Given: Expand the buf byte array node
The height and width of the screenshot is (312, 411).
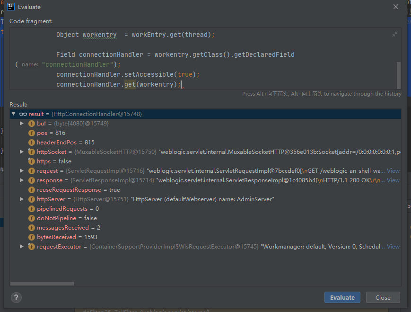Looking at the screenshot, I should 22,123.
